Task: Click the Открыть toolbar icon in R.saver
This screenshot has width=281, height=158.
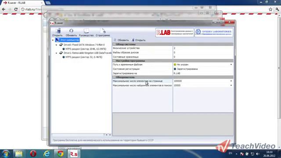Action: (x=58, y=31)
